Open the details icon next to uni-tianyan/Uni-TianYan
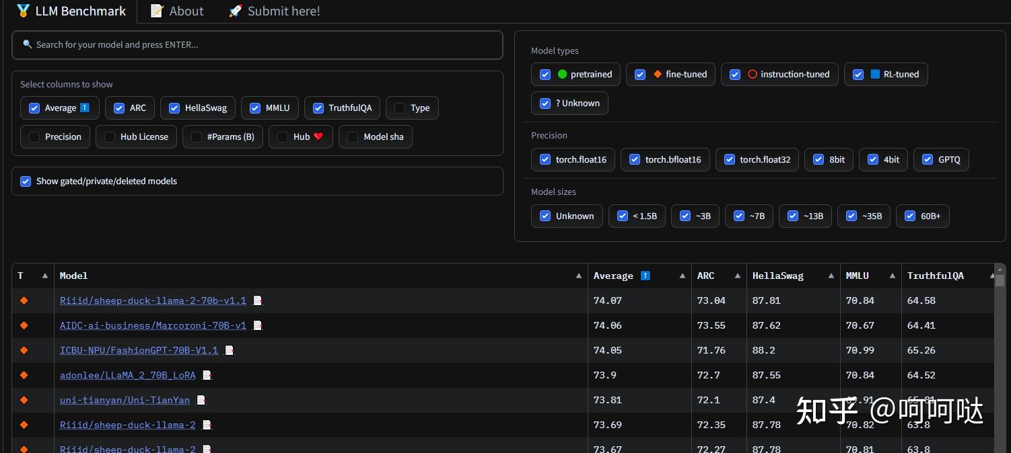Viewport: 1011px width, 453px height. [x=201, y=401]
